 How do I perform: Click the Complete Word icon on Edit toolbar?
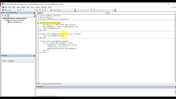(89, 10)
